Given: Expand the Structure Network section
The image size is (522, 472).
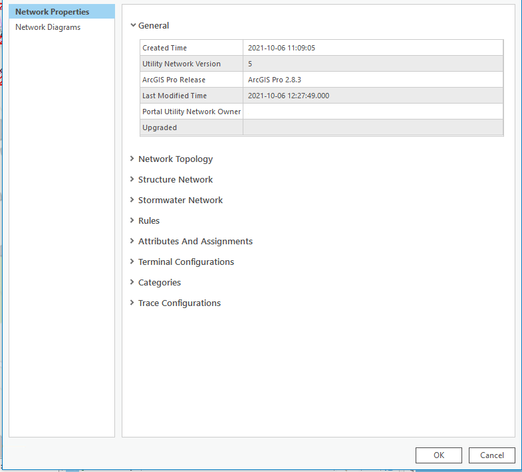Looking at the screenshot, I should [132, 179].
